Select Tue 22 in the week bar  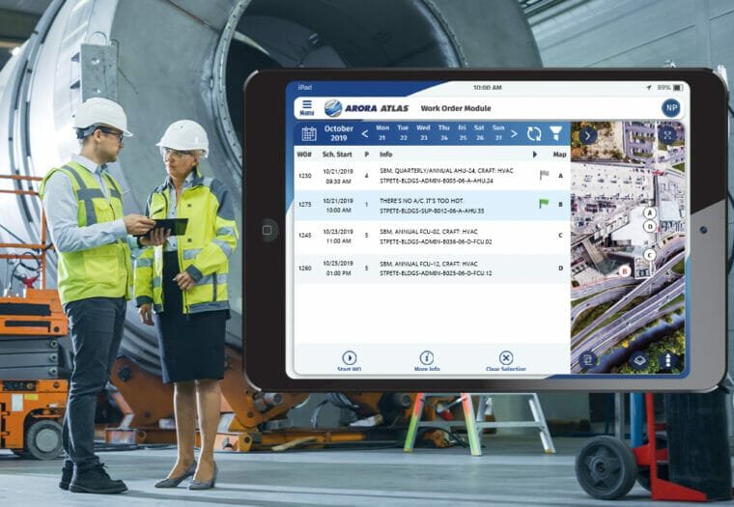[x=403, y=133]
